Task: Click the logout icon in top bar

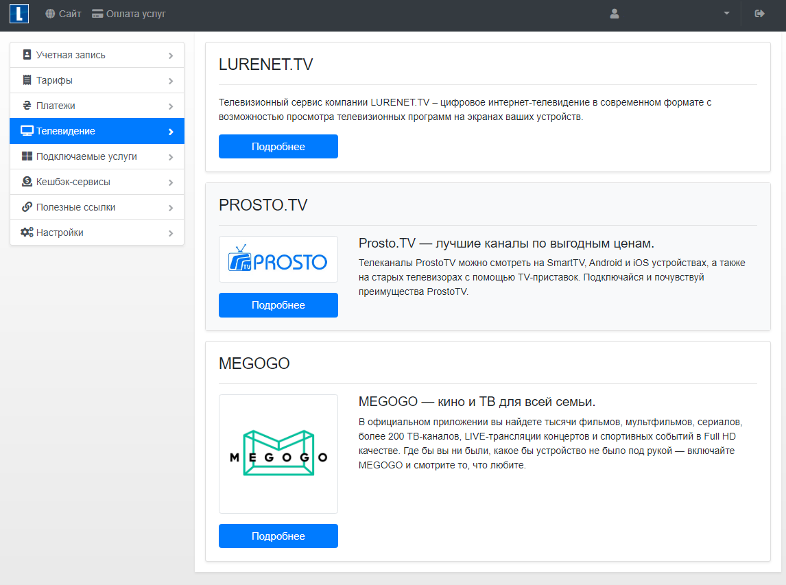Action: pyautogui.click(x=759, y=14)
